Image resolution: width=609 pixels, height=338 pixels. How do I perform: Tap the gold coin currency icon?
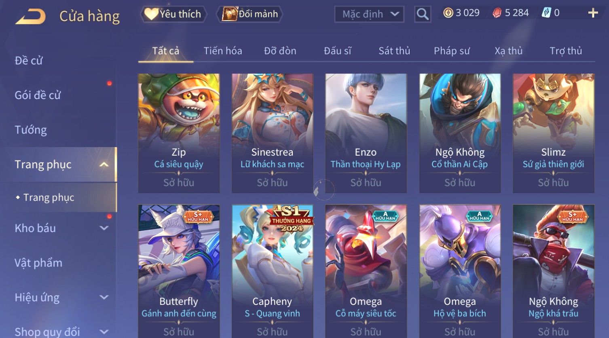point(448,13)
